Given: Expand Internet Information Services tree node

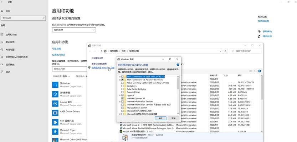Looking at the screenshot, I should [120, 102].
